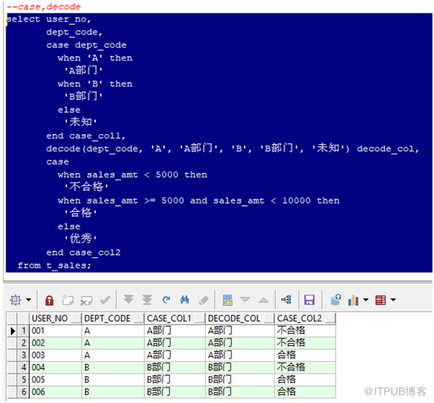
Task: Expand the chart icon dropdown arrow
Action: (366, 299)
